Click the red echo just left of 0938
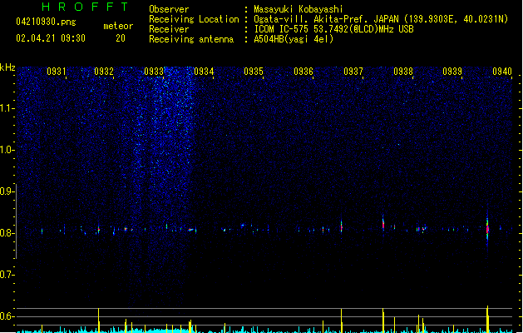Viewport: 523px width, 333px height. pyautogui.click(x=383, y=224)
